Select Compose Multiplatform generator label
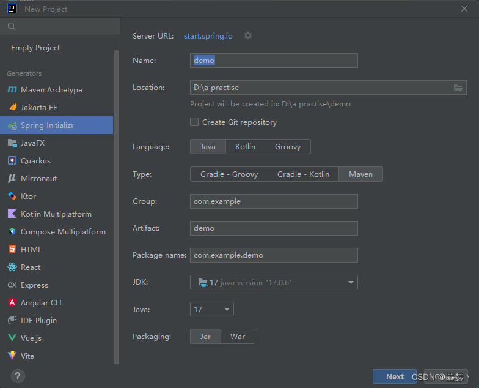Screen dimensions: 479x388 [64, 231]
